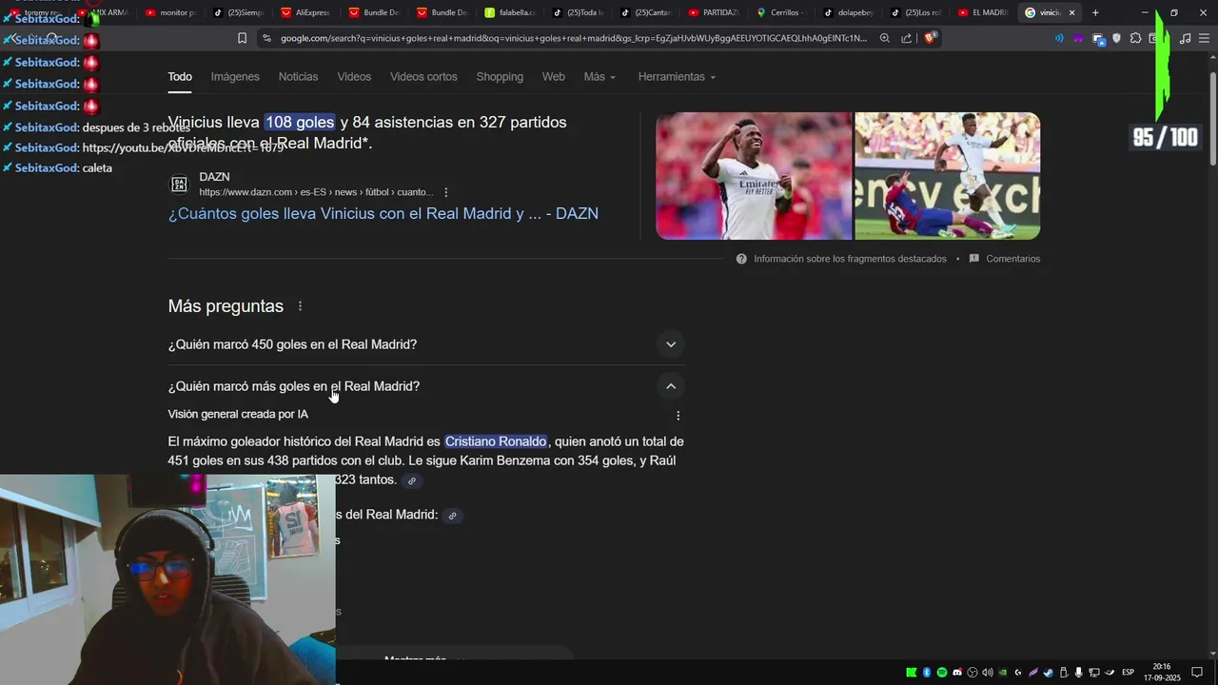The height and width of the screenshot is (685, 1218).
Task: Open the Steam tray icon
Action: coord(1048,673)
